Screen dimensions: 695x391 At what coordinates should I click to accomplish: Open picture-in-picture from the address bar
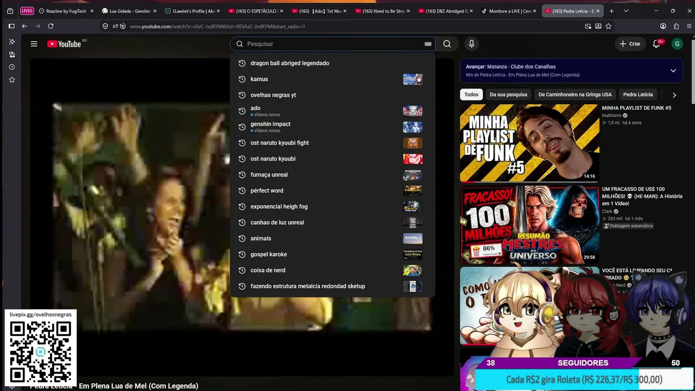click(588, 26)
